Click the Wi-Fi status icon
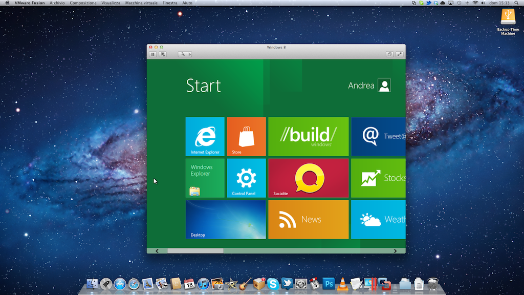 (475, 3)
